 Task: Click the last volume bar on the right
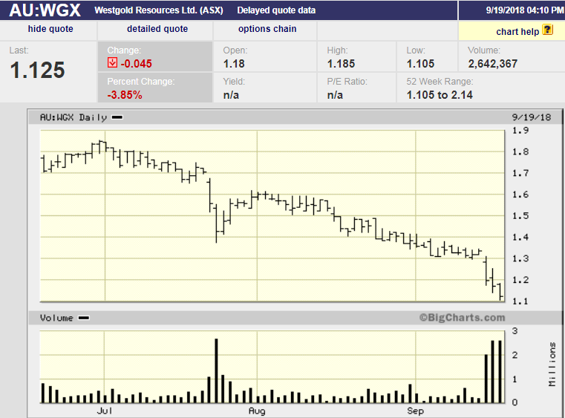coord(500,371)
